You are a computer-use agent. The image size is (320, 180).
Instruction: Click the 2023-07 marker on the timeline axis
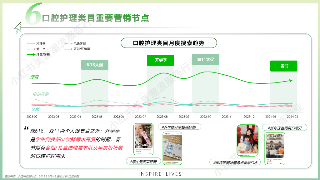pos(140,116)
